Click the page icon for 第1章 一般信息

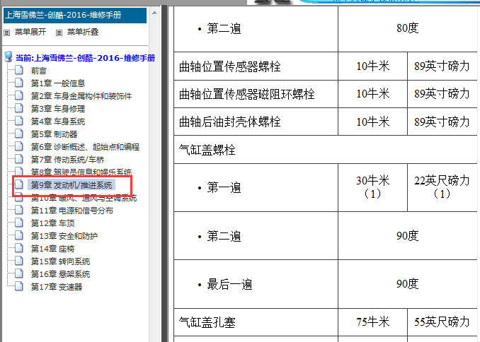coord(19,83)
